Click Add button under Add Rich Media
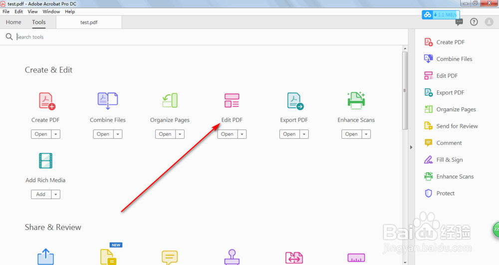Viewport: 499px width, 265px height. (x=41, y=194)
